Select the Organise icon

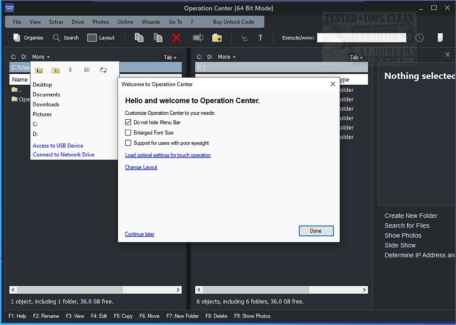[28, 37]
